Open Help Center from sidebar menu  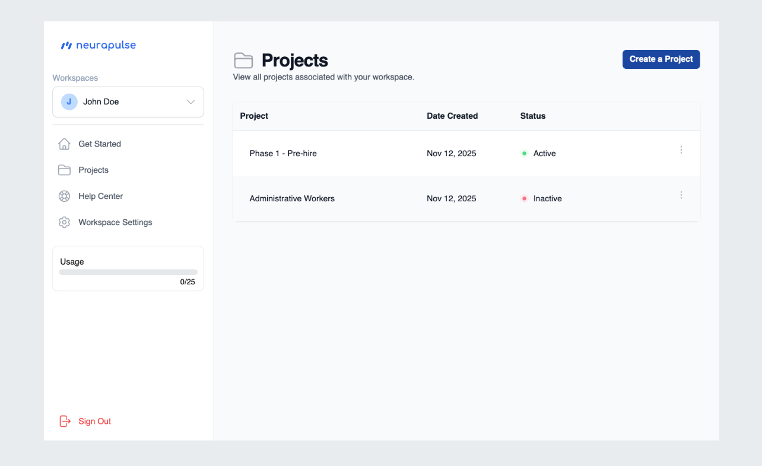(100, 196)
